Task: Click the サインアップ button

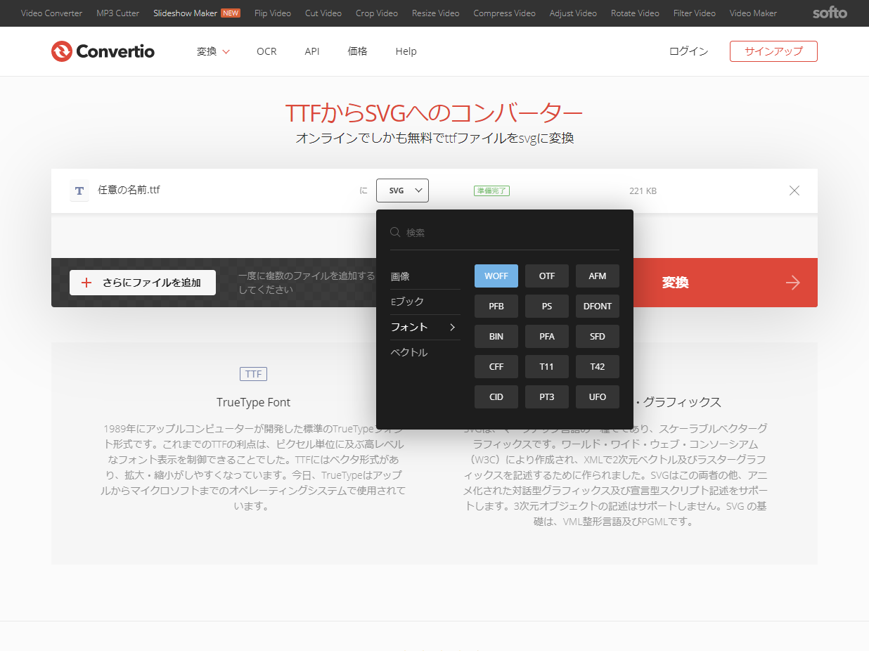Action: (773, 51)
